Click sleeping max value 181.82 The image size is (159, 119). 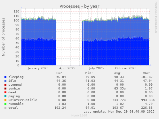147,77
